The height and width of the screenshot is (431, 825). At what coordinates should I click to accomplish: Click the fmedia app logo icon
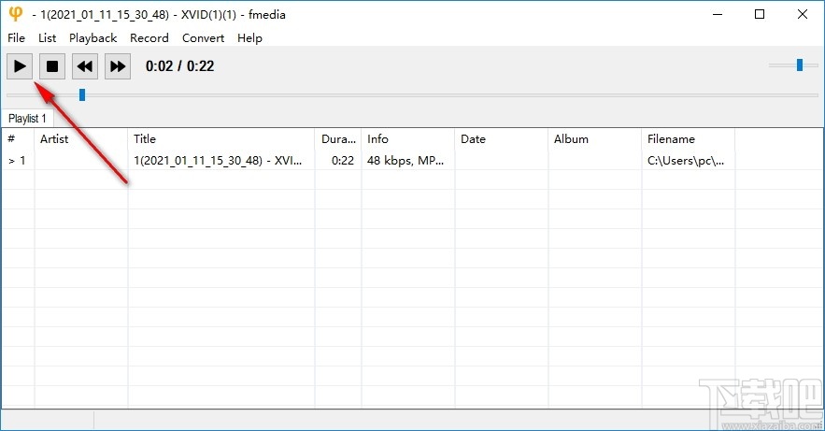(15, 14)
